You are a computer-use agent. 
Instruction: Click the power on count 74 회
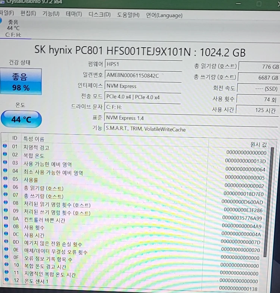point(257,99)
